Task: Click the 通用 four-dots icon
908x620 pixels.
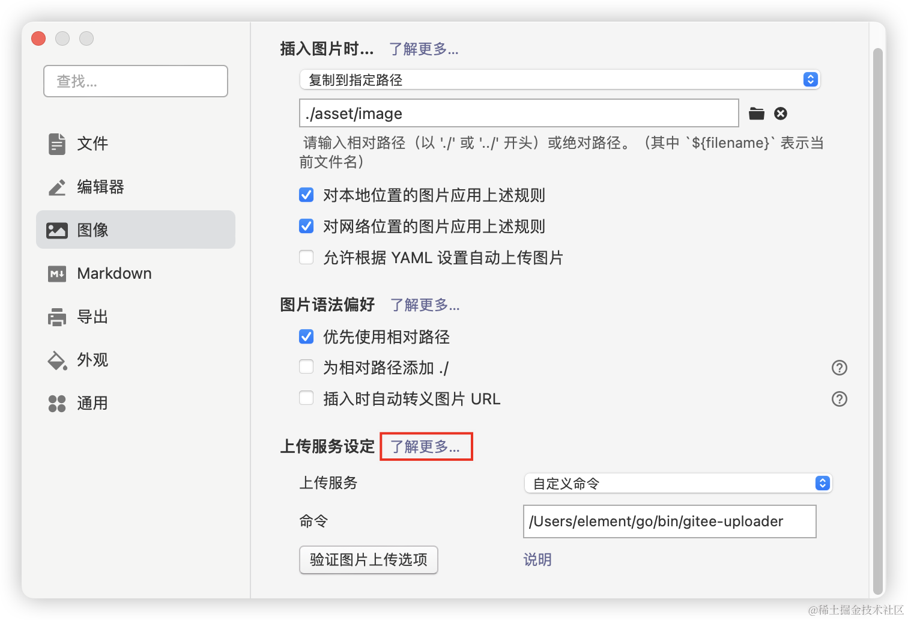Action: click(57, 403)
